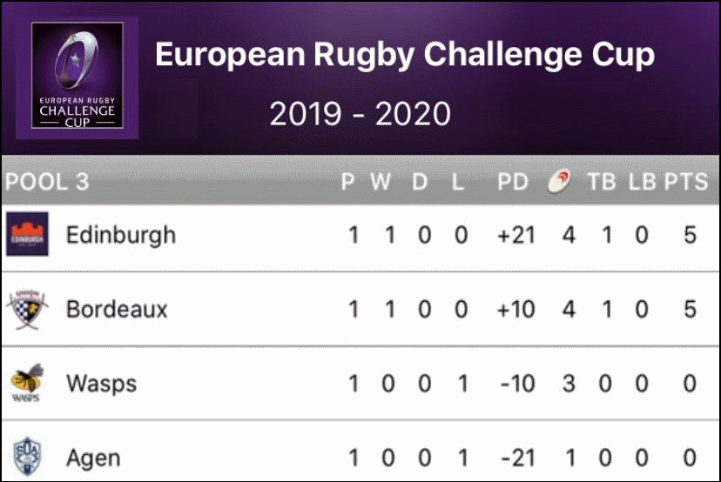Click the POOL 3 header label
The image size is (721, 482).
coord(47,182)
